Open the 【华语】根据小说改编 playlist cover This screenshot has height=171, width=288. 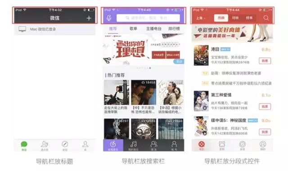point(171,92)
